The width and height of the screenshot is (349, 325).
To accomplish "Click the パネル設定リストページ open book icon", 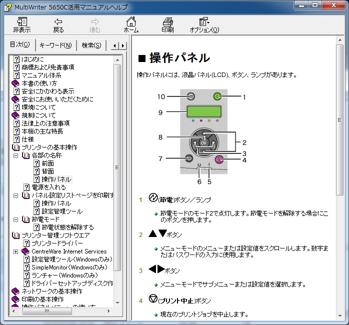I will 26,195.
